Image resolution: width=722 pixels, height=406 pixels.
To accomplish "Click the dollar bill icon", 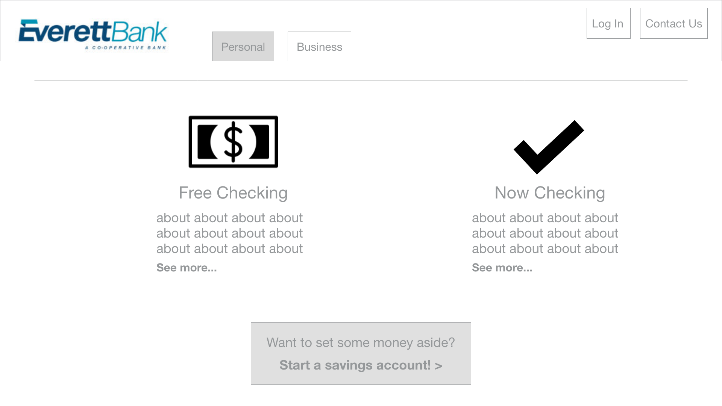I will click(x=233, y=142).
